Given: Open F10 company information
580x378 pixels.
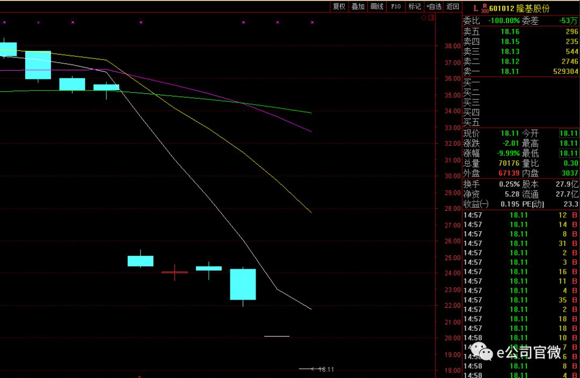Looking at the screenshot, I should (396, 6).
